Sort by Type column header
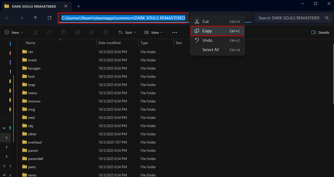The image size is (334, 177). tap(144, 43)
